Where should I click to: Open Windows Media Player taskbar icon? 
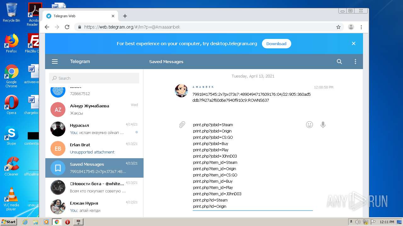point(46,222)
